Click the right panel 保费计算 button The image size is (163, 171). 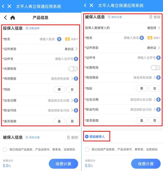pos(146,164)
